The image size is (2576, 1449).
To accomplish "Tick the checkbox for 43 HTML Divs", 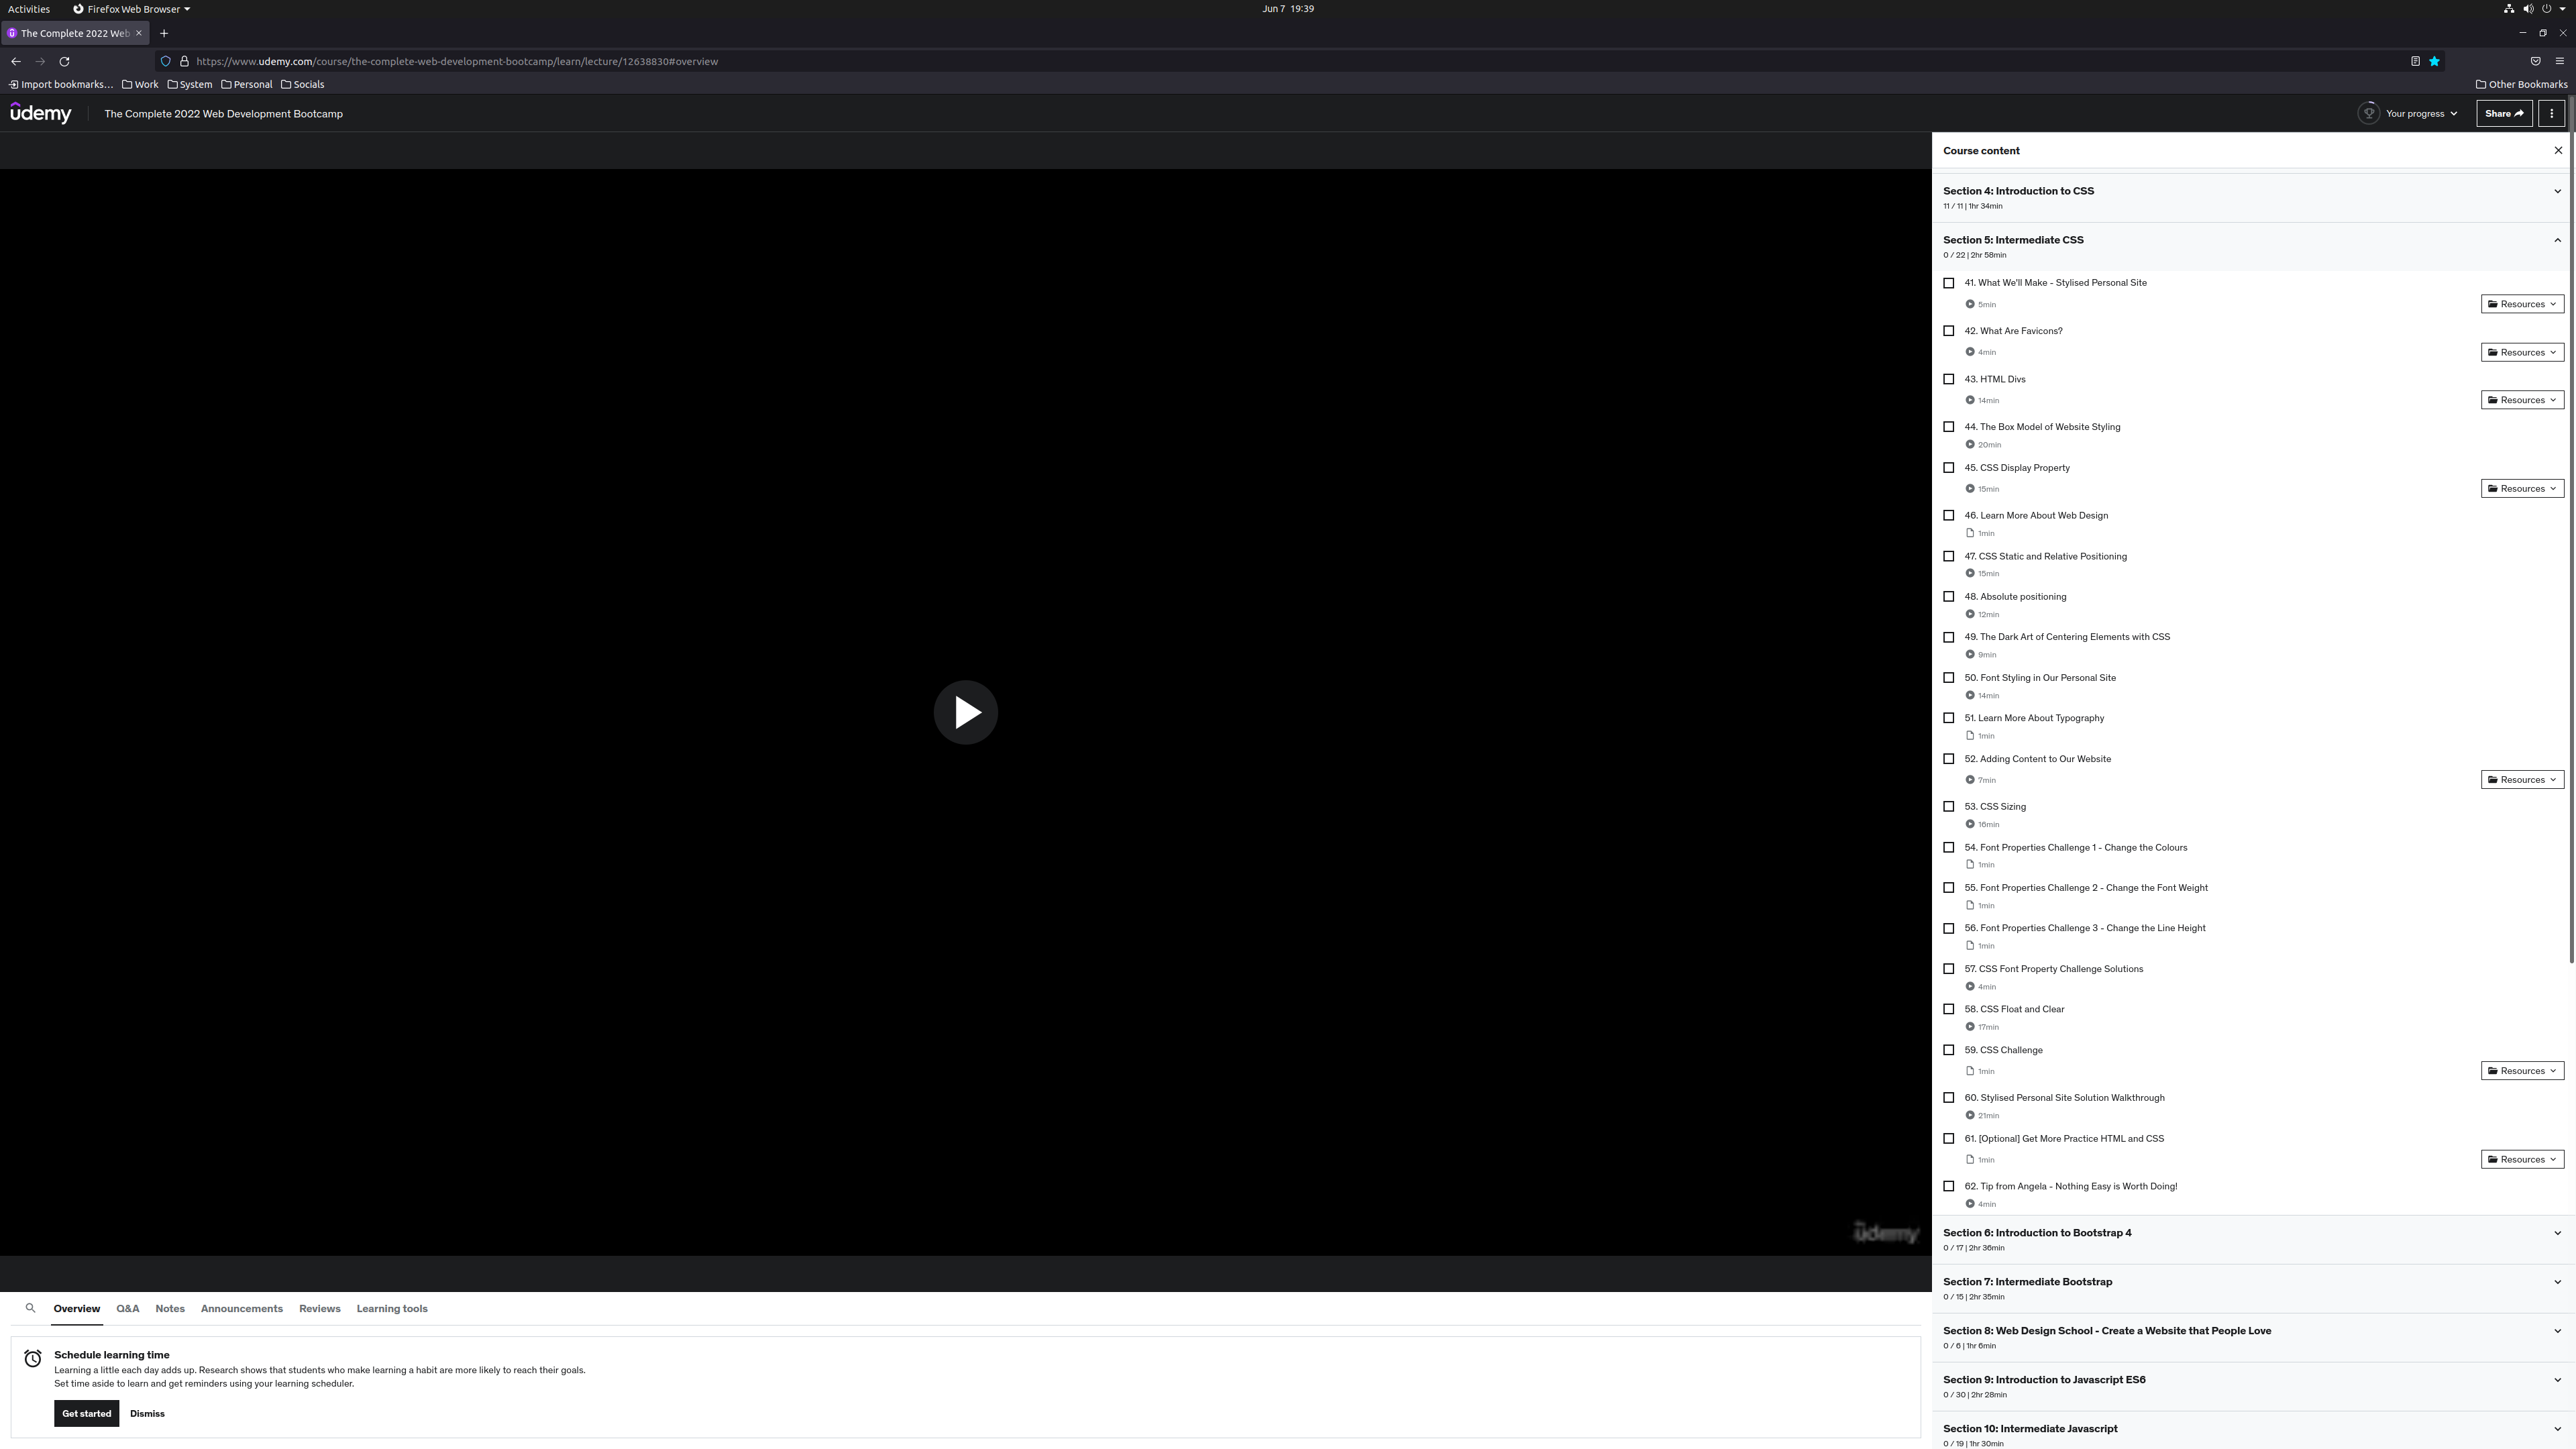I will click(x=1948, y=379).
